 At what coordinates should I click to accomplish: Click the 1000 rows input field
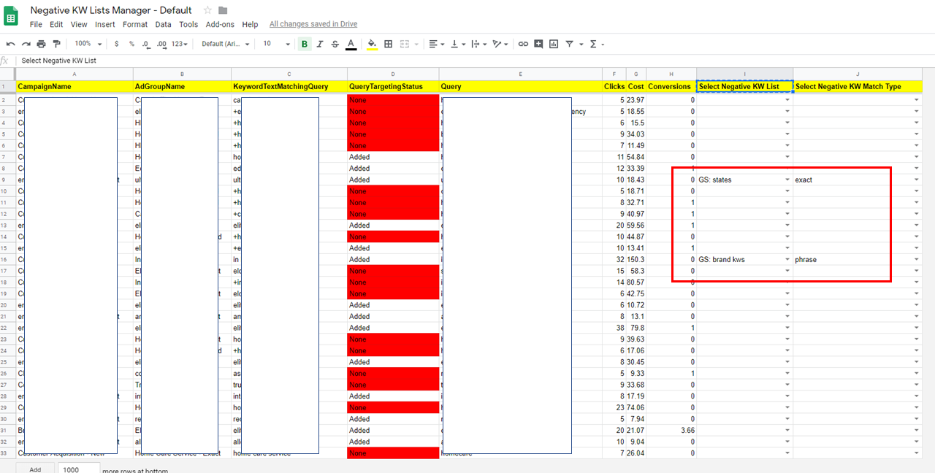79,469
